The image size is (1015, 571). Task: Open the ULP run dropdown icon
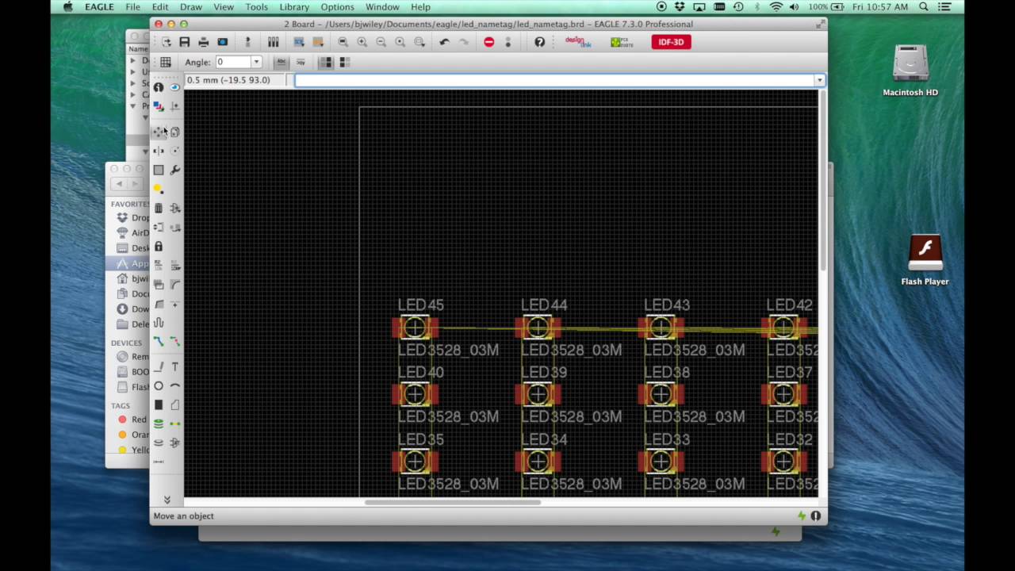pos(318,42)
